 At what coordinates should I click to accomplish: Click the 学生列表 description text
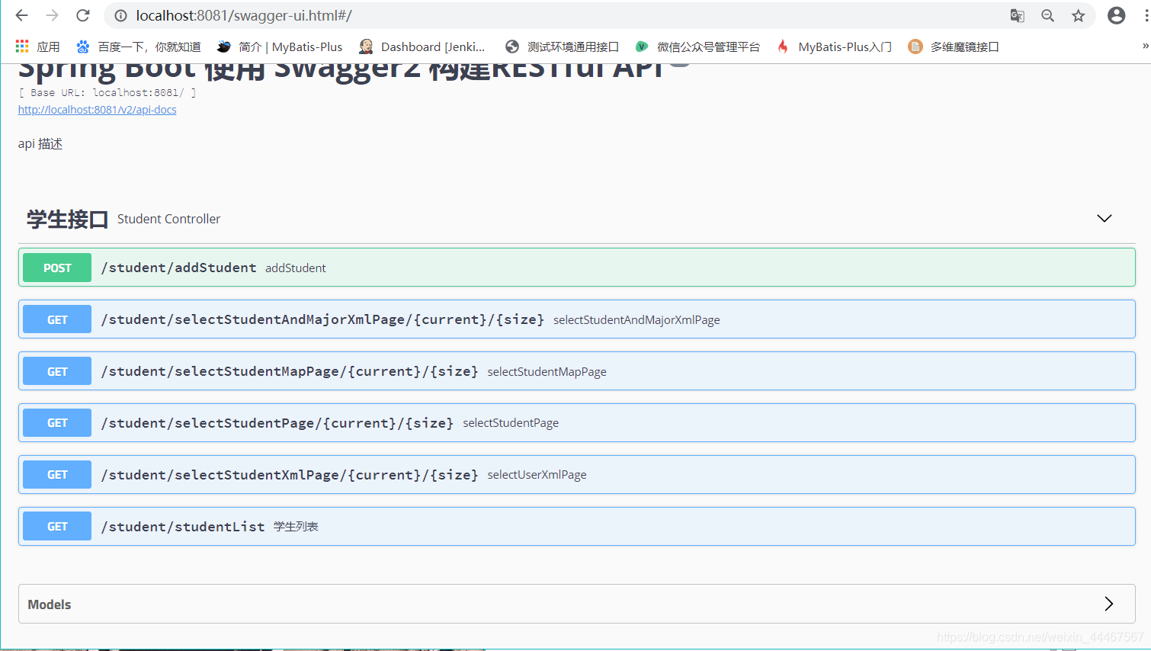296,527
